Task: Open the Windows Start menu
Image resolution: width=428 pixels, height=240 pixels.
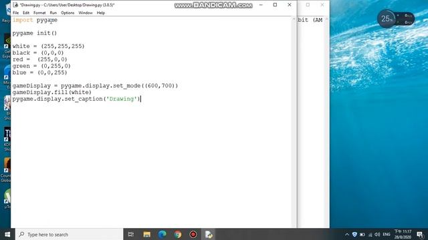Action: coord(7,234)
